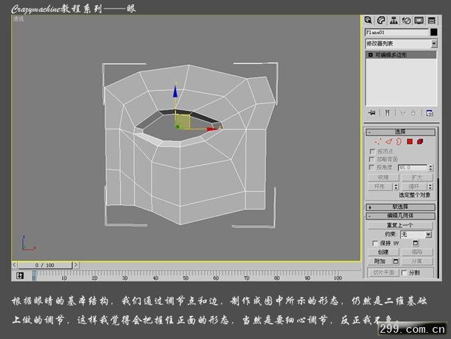Screen dimensions: 451x339
Task: Open the Motion command panel tab
Action: click(406, 20)
